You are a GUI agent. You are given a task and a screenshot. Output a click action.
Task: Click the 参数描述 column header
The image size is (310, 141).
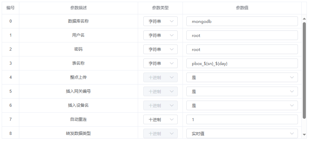[79, 8]
